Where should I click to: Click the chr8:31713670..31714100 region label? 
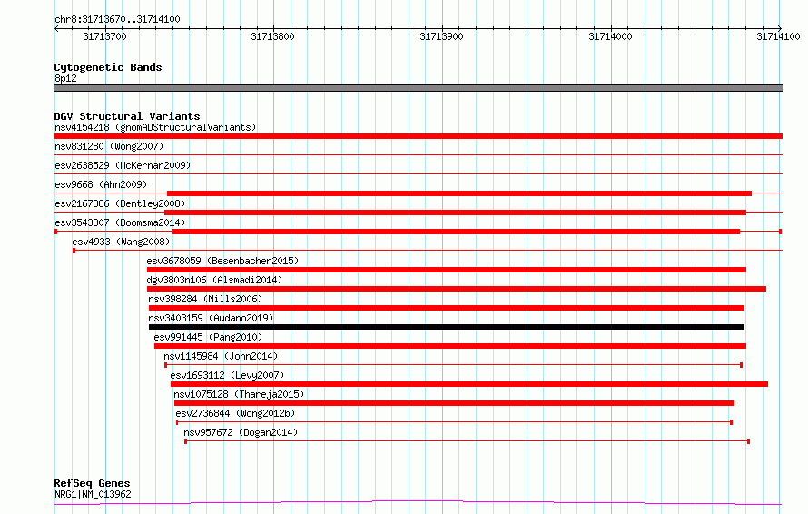pos(117,19)
